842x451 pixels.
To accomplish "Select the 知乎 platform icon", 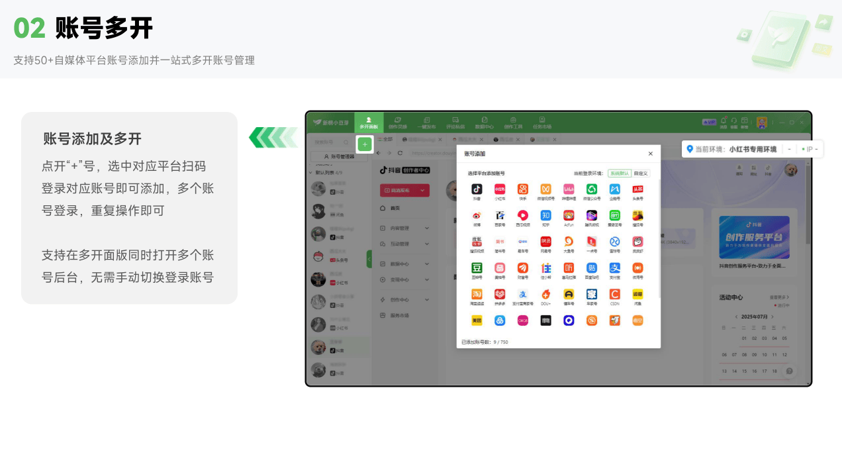I will 545,215.
